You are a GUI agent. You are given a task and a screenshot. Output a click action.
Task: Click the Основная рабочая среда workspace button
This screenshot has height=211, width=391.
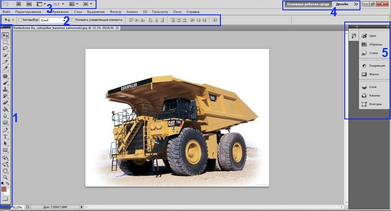308,4
